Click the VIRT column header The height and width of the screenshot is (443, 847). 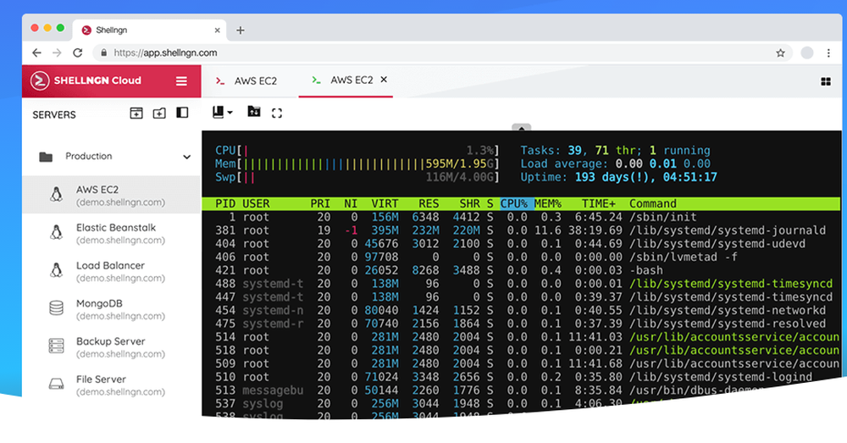pos(385,203)
